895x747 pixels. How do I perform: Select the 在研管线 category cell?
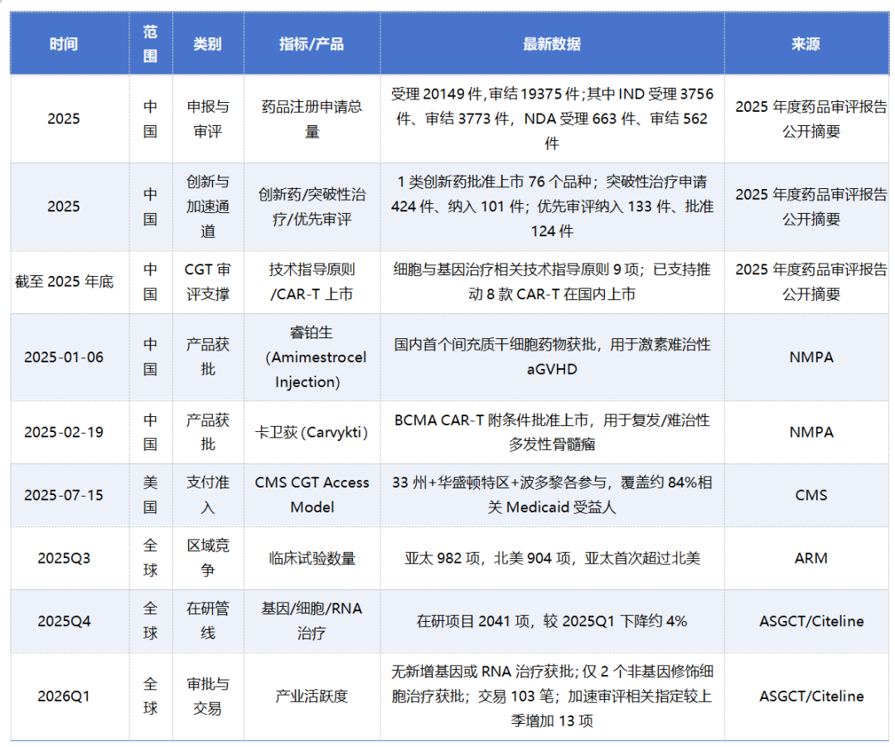(208, 621)
